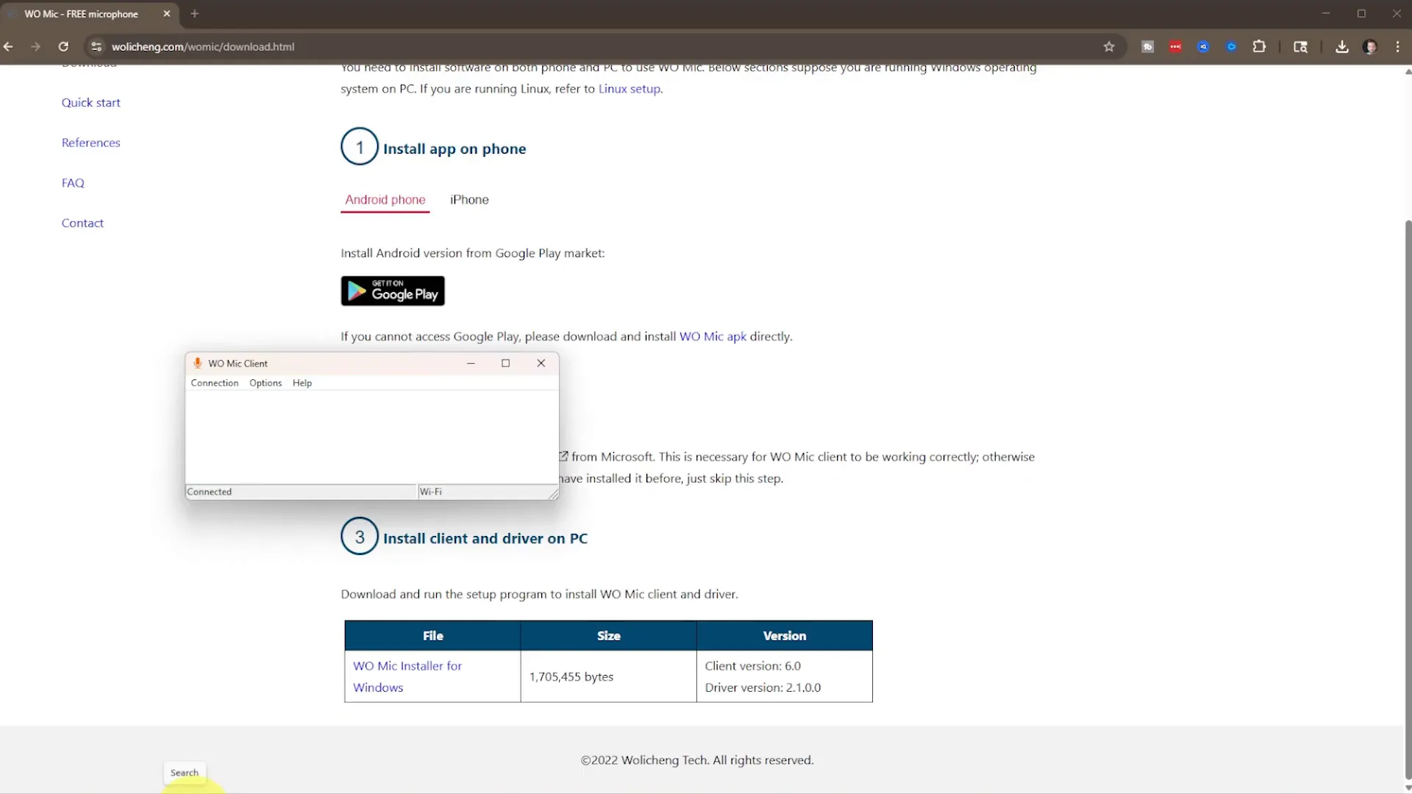
Task: Reload the page with the refresh icon
Action: click(63, 46)
